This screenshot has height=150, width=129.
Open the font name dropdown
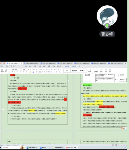[x=17, y=69]
